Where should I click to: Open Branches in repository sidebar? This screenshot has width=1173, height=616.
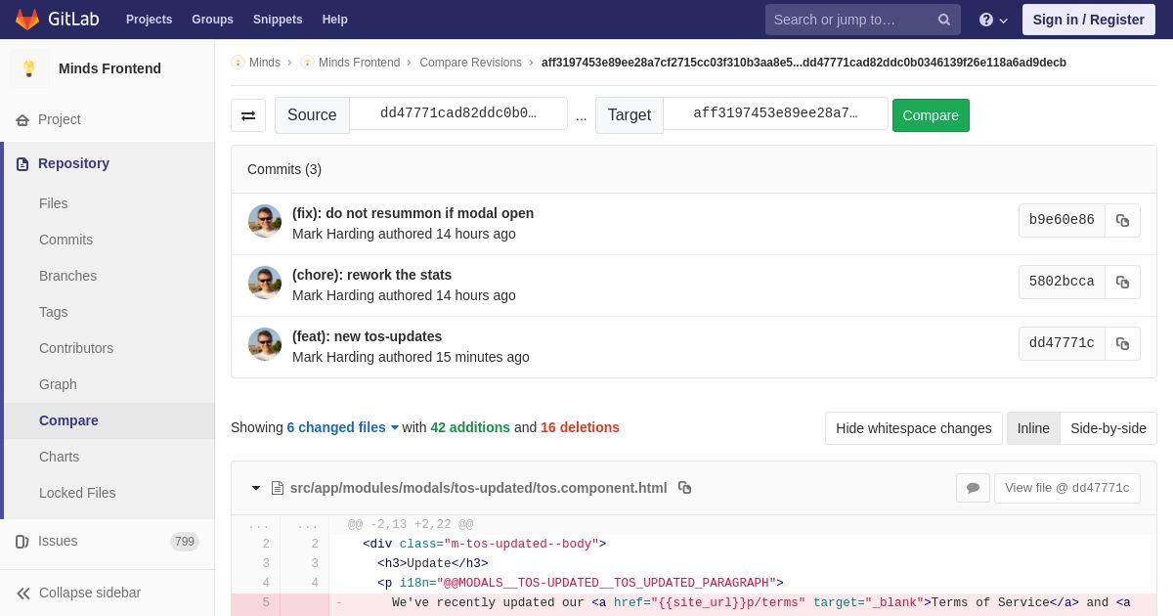click(67, 276)
